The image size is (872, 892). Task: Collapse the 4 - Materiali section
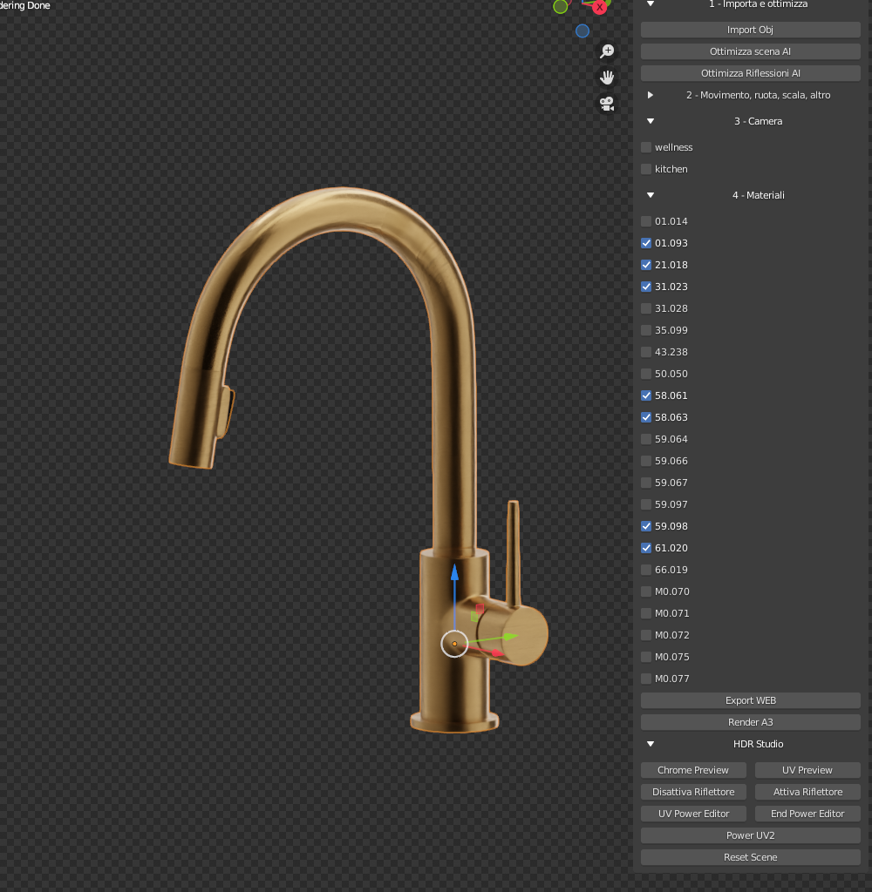(650, 195)
